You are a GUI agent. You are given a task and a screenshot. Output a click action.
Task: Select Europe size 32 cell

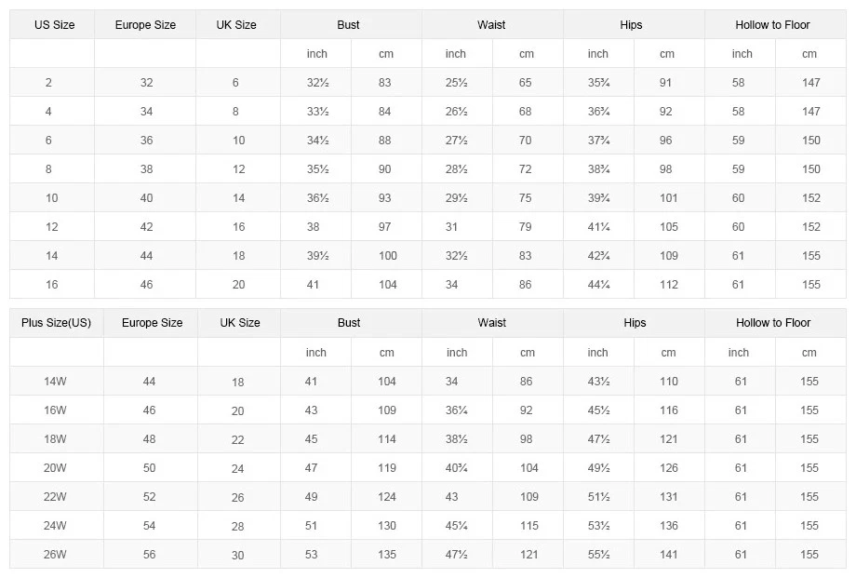(x=147, y=83)
